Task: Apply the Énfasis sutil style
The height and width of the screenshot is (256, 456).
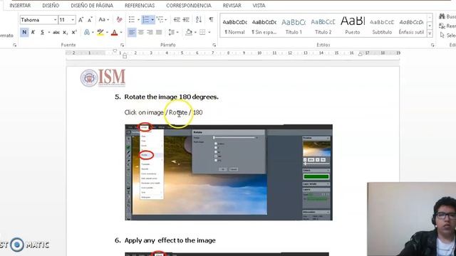Action: click(x=411, y=26)
